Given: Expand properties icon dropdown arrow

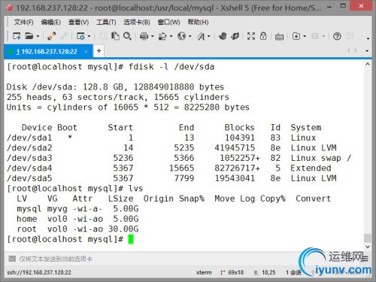Looking at the screenshot, I should [x=89, y=37].
